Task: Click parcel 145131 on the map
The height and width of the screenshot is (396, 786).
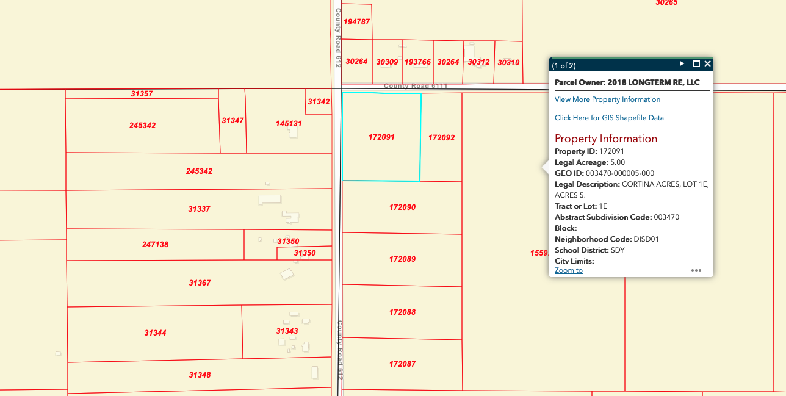Action: coord(289,124)
